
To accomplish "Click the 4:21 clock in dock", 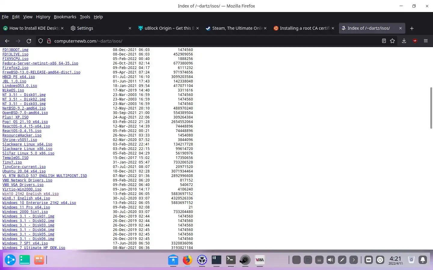I will 395,260.
